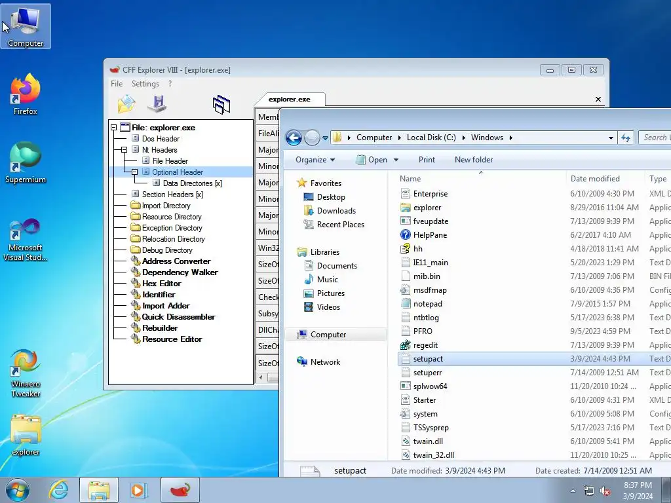This screenshot has width=671, height=503.
Task: Select Relocation Directory node
Action: (173, 238)
